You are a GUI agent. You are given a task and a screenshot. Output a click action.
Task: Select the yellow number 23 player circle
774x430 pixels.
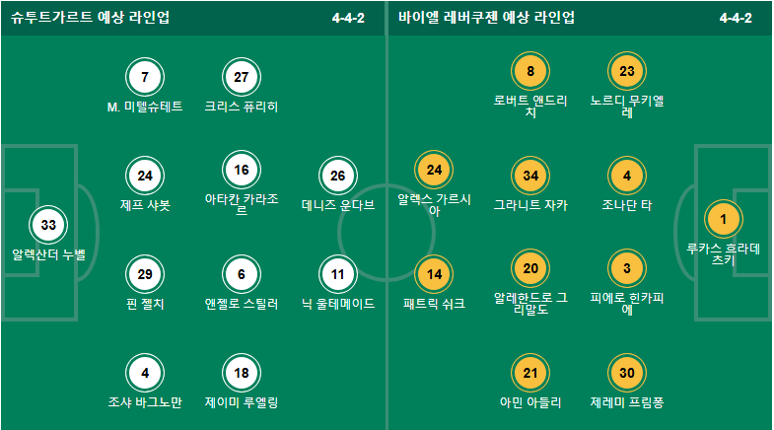tap(627, 71)
